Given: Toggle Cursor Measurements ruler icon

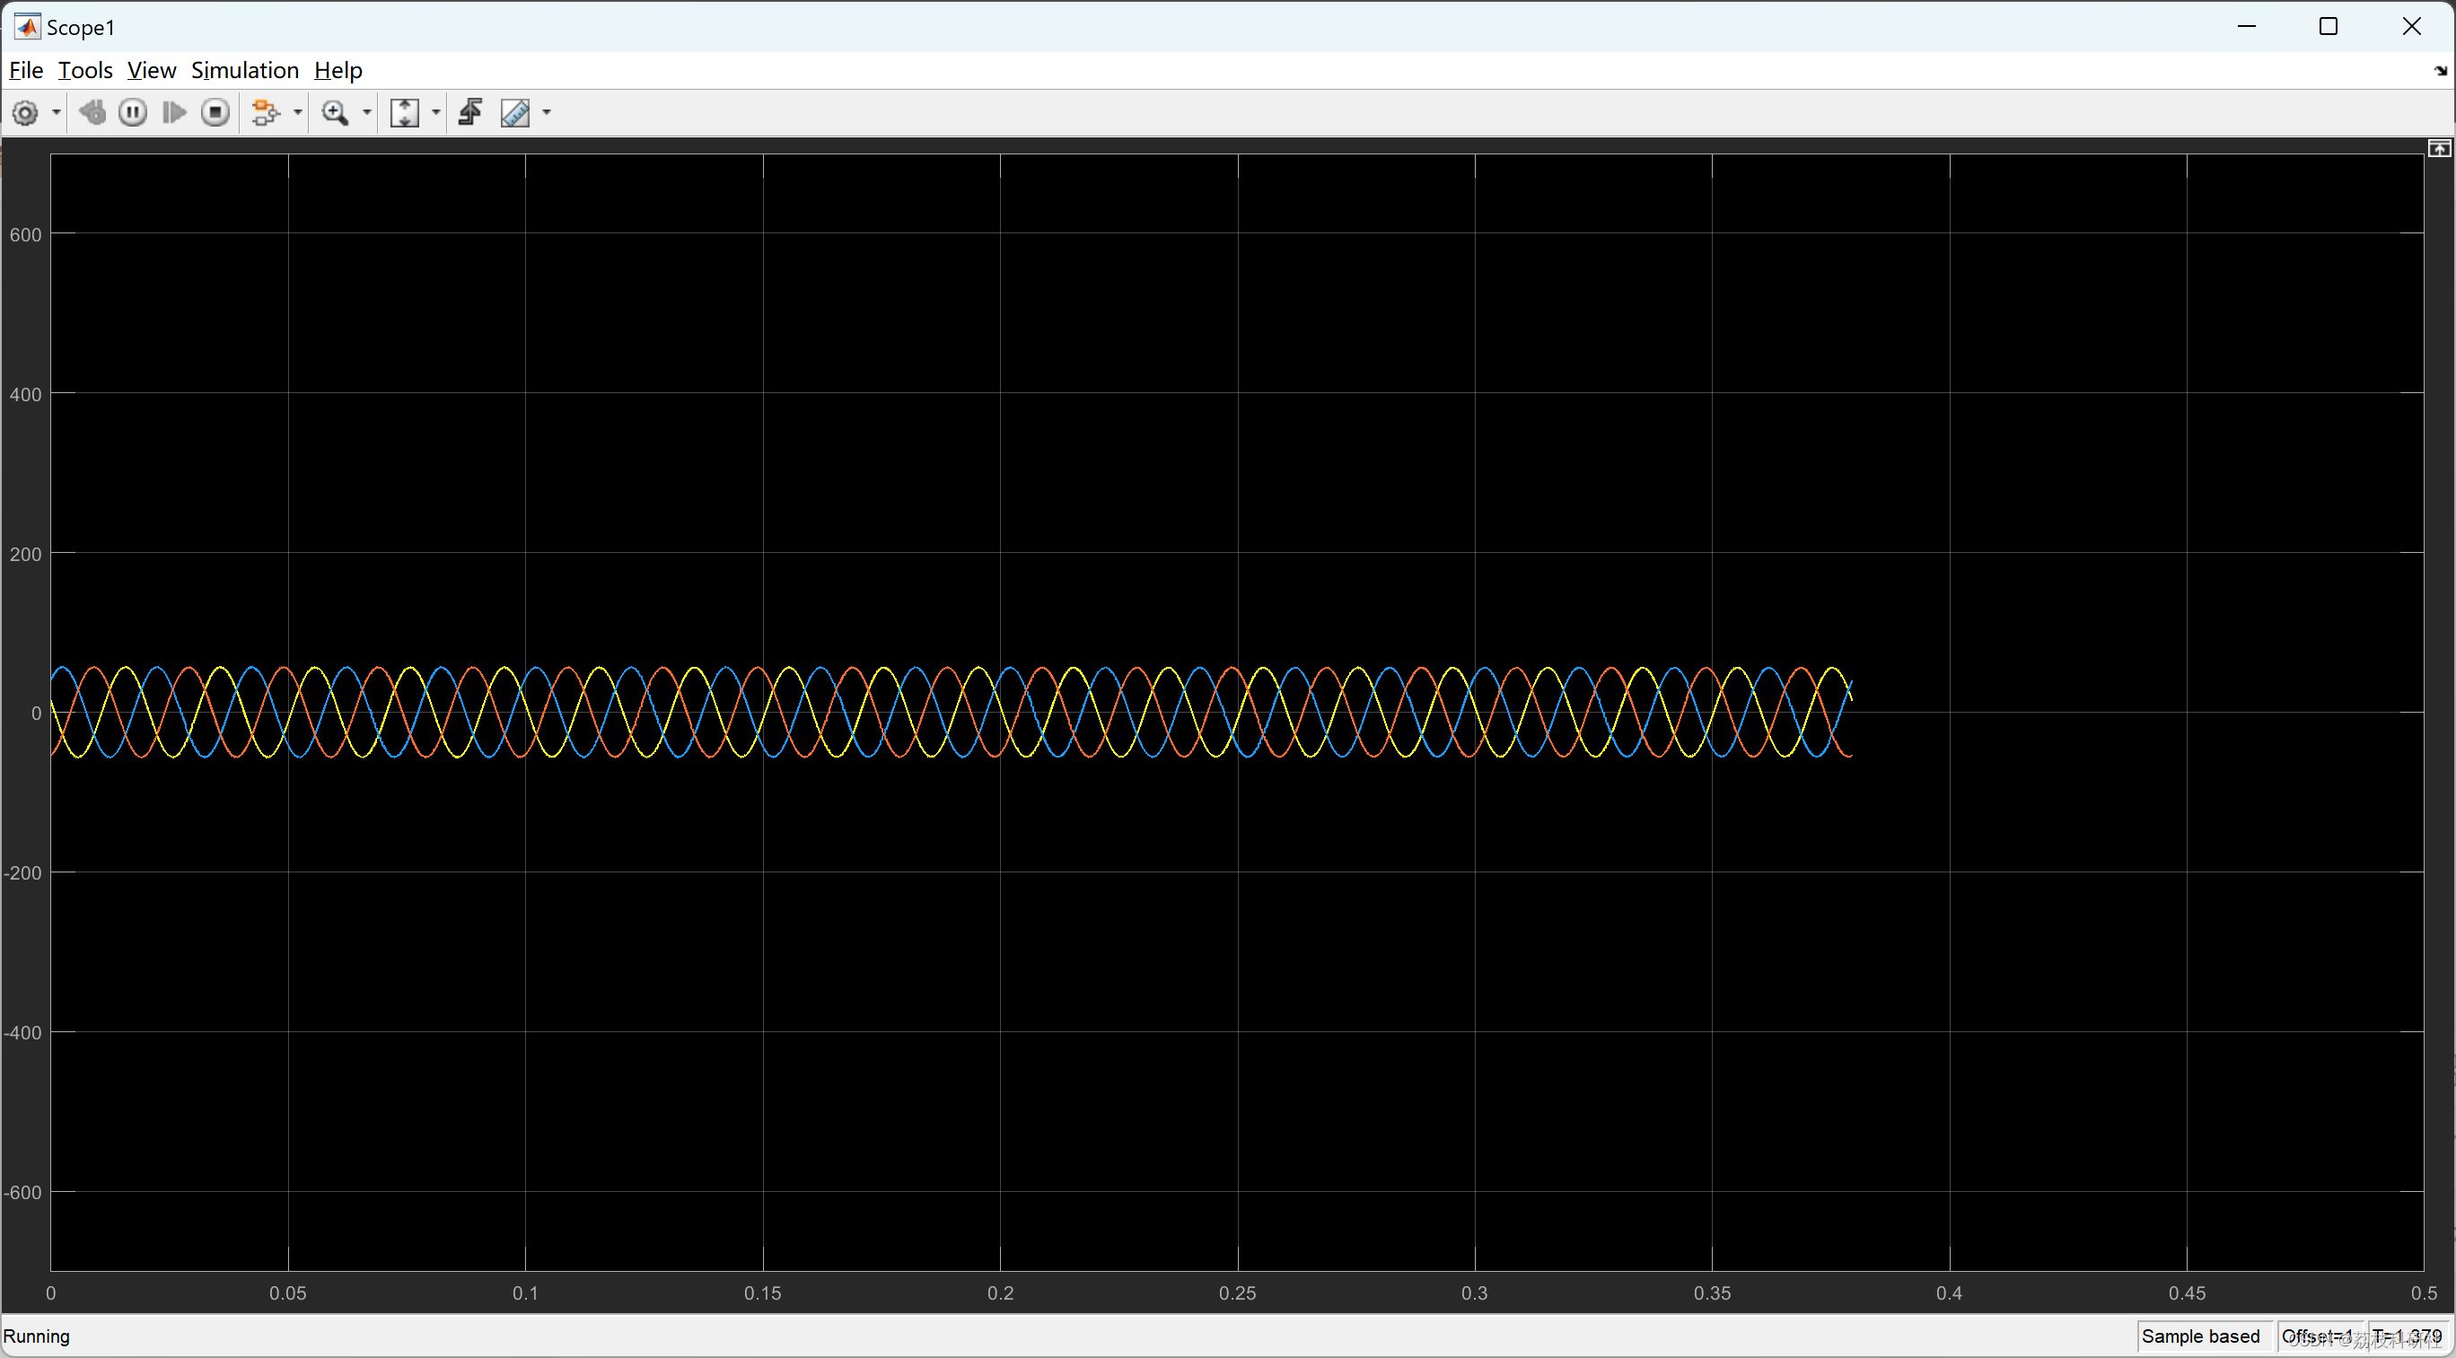Looking at the screenshot, I should [x=515, y=113].
